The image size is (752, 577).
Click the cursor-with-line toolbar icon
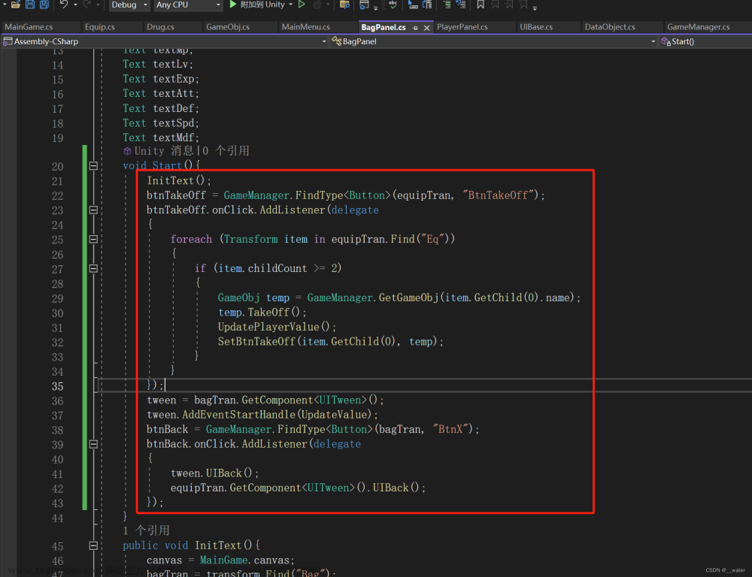tap(412, 5)
